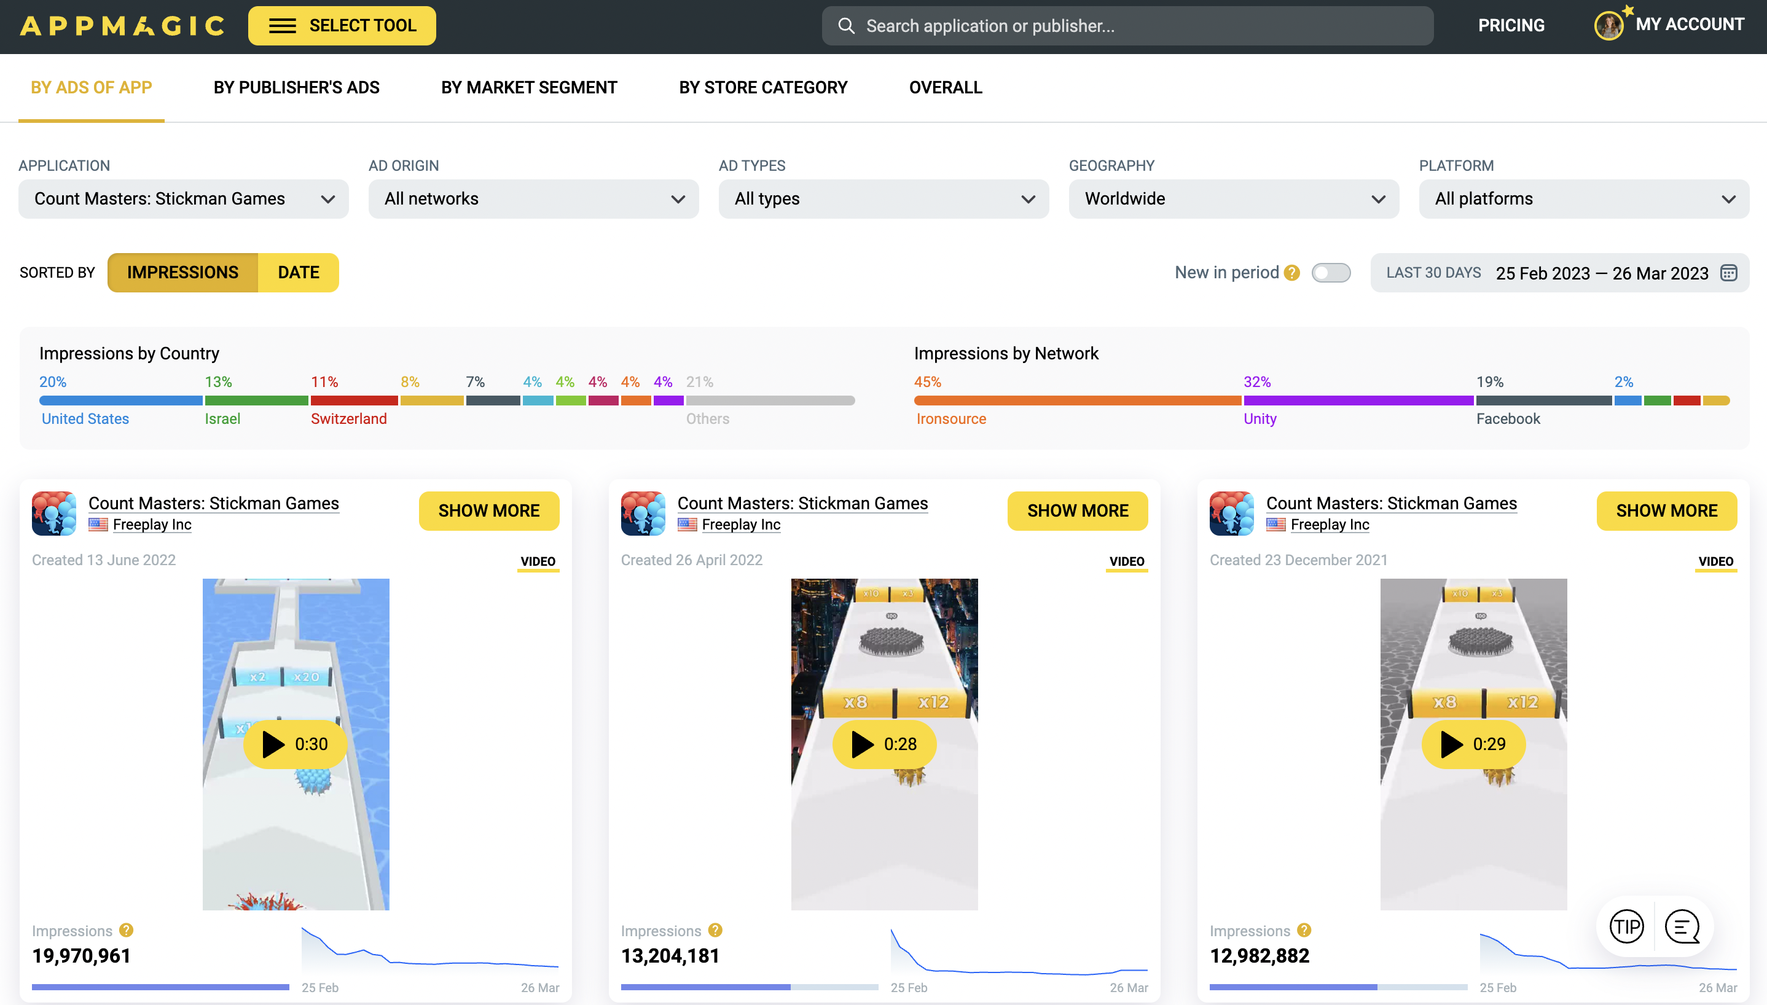
Task: Click the Ironsource orange network bar segment
Action: (x=1077, y=401)
